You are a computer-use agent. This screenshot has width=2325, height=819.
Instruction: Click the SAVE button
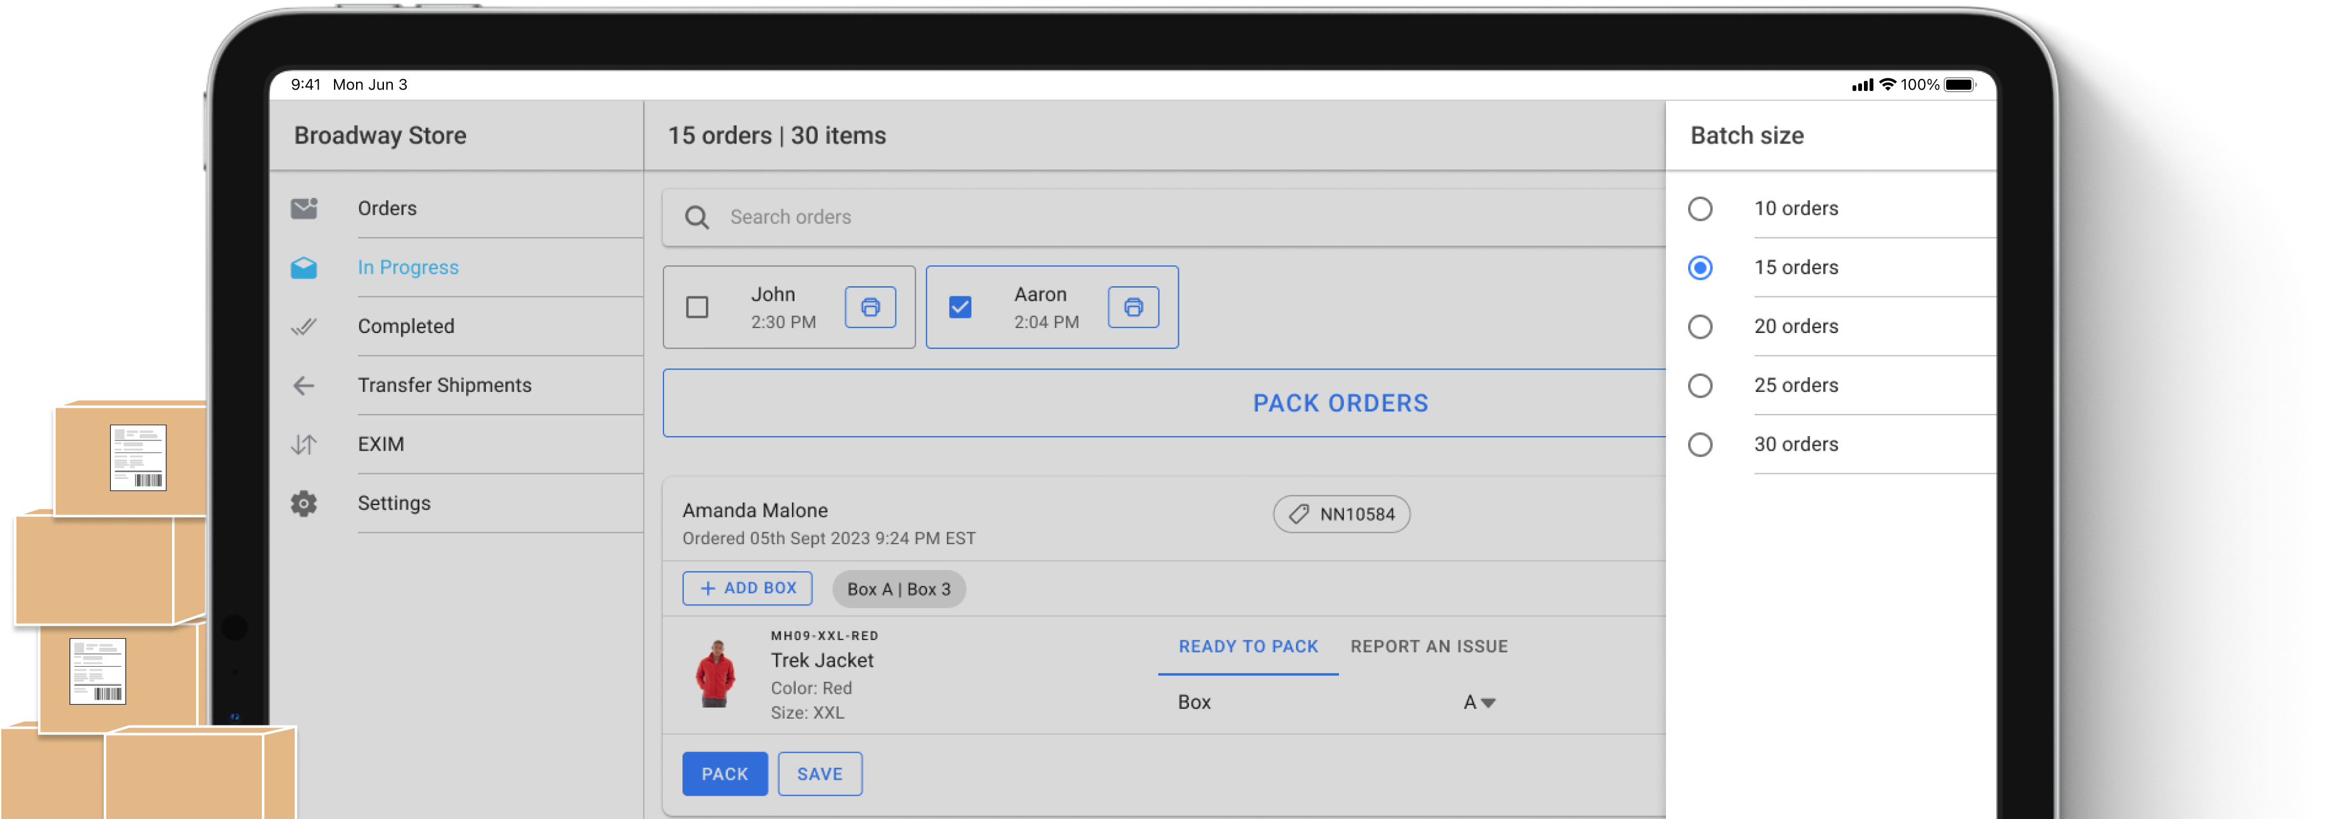coord(820,774)
